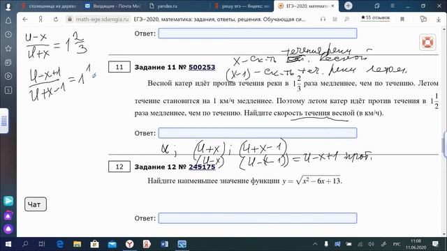447x251 pixels.
Task: Open the browser extensions icon near downloads
Action: pos(423,19)
